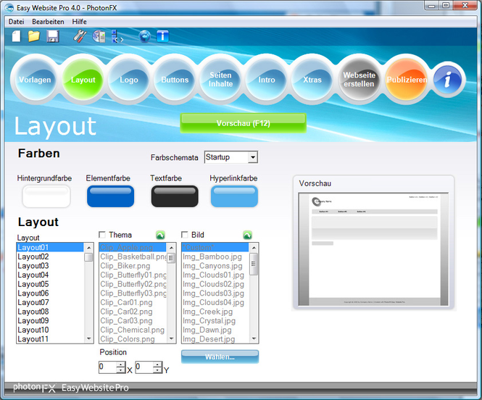This screenshot has height=400, width=482.
Task: Select *Custom* in the Bild list
Action: coord(215,247)
